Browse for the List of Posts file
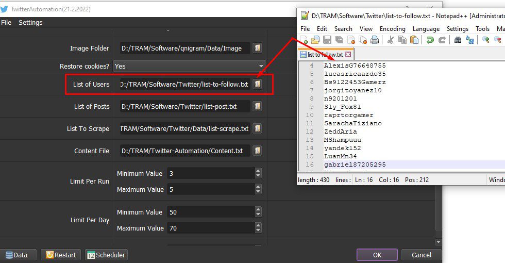This screenshot has width=505, height=263. [x=257, y=106]
